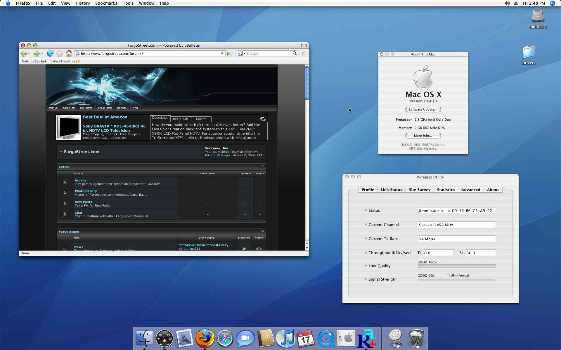Click the Private Messages link
Screen dimensions: 561x350
click(x=218, y=155)
